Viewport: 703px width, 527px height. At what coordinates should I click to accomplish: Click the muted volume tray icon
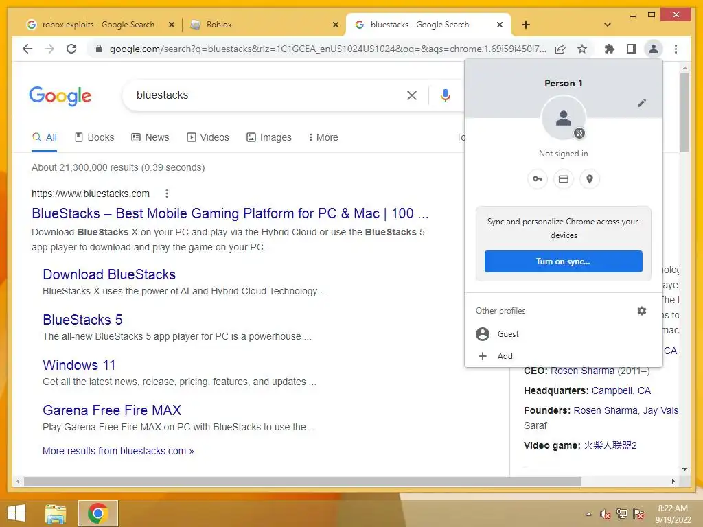coord(605,514)
